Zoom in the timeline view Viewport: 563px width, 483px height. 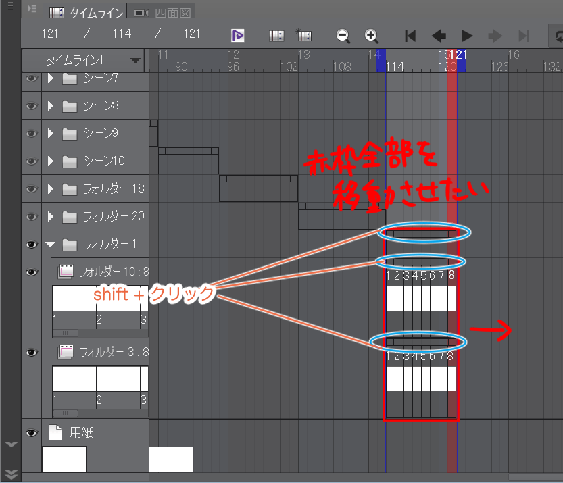371,35
